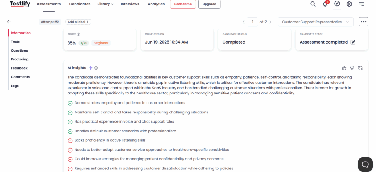
Task: Give thumbs up on AI insights
Action: tap(344, 68)
